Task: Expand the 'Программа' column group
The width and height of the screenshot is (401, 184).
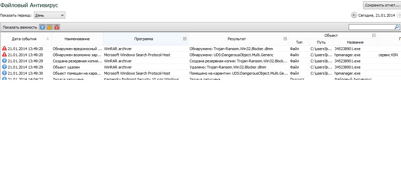Action: [185, 39]
